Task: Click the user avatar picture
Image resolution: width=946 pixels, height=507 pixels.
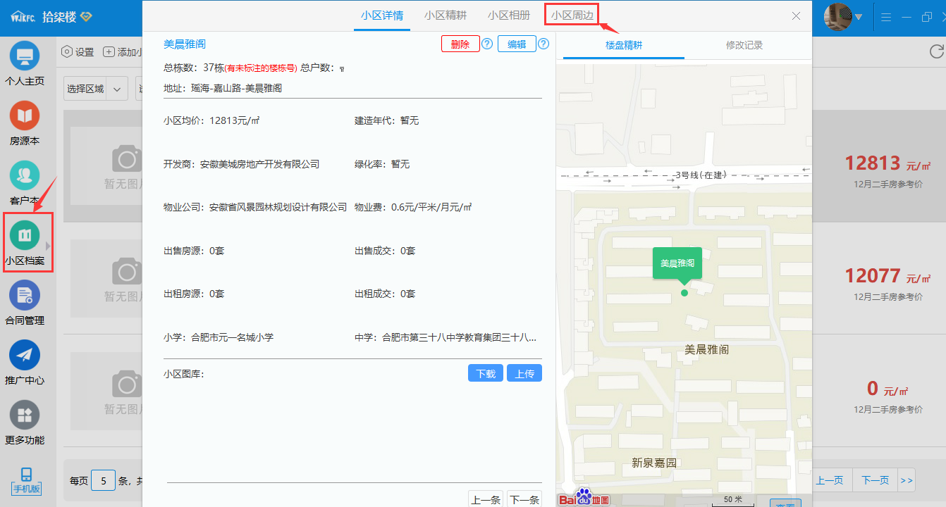Action: click(x=838, y=17)
